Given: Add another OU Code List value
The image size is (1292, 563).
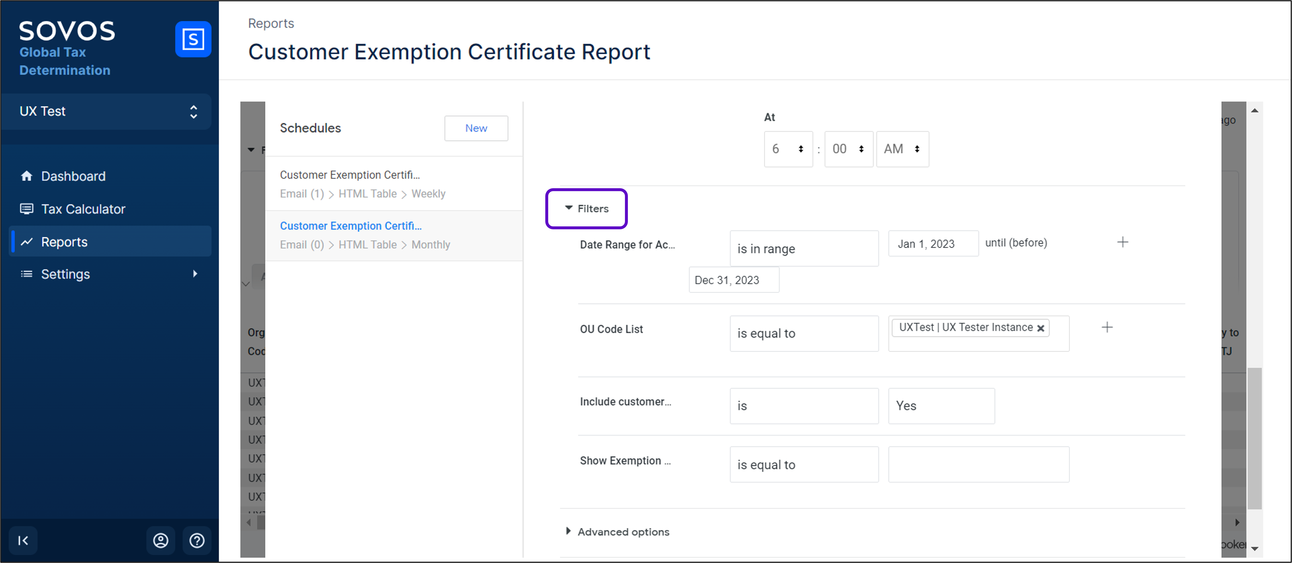Looking at the screenshot, I should click(1107, 327).
